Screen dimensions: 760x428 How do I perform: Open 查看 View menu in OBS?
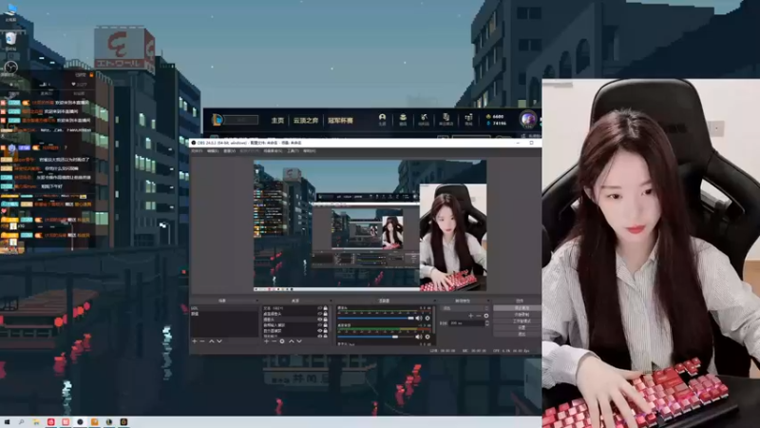coord(229,151)
